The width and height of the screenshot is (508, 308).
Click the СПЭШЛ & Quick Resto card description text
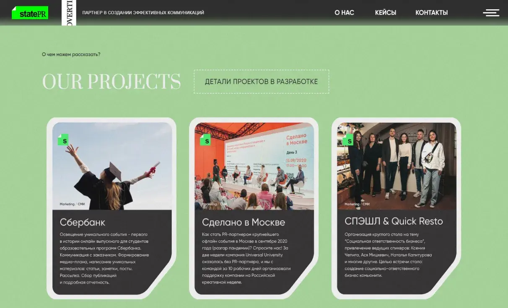pos(388,255)
